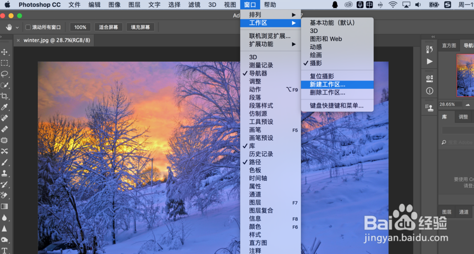Click the 28.65% zoom field

450,104
